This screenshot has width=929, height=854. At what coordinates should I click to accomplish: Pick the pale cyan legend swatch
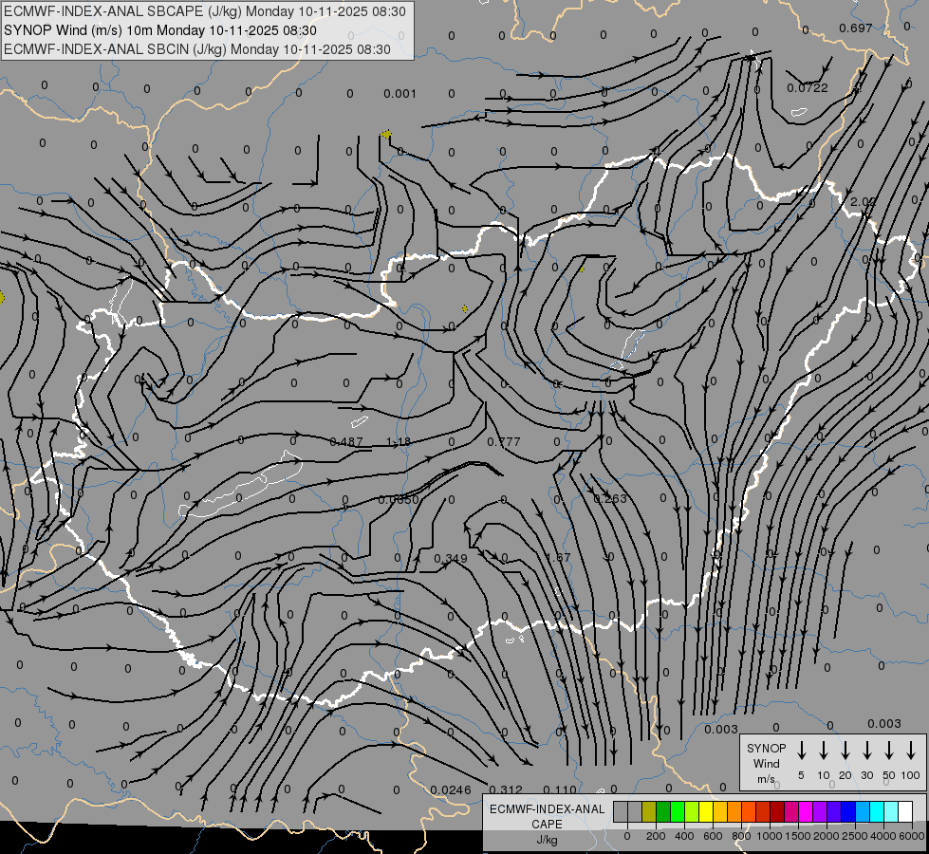click(x=890, y=811)
